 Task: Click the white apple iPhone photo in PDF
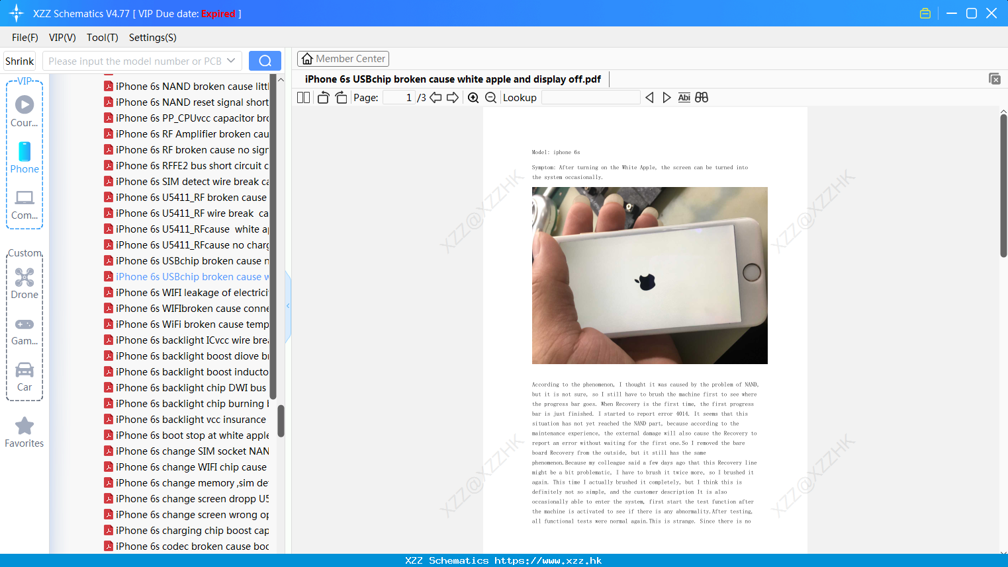[650, 276]
